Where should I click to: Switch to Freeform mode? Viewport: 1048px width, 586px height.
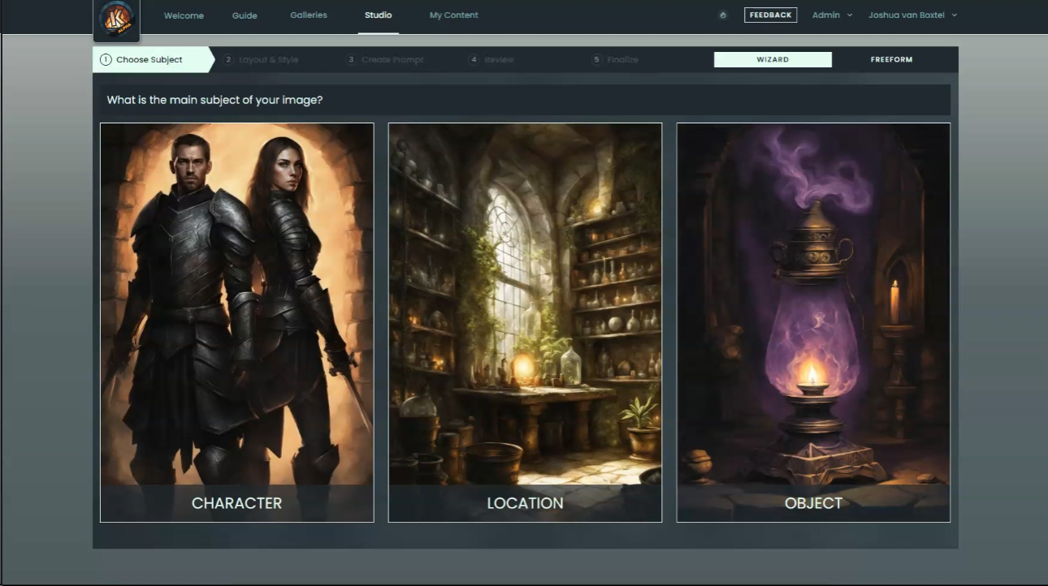point(891,60)
